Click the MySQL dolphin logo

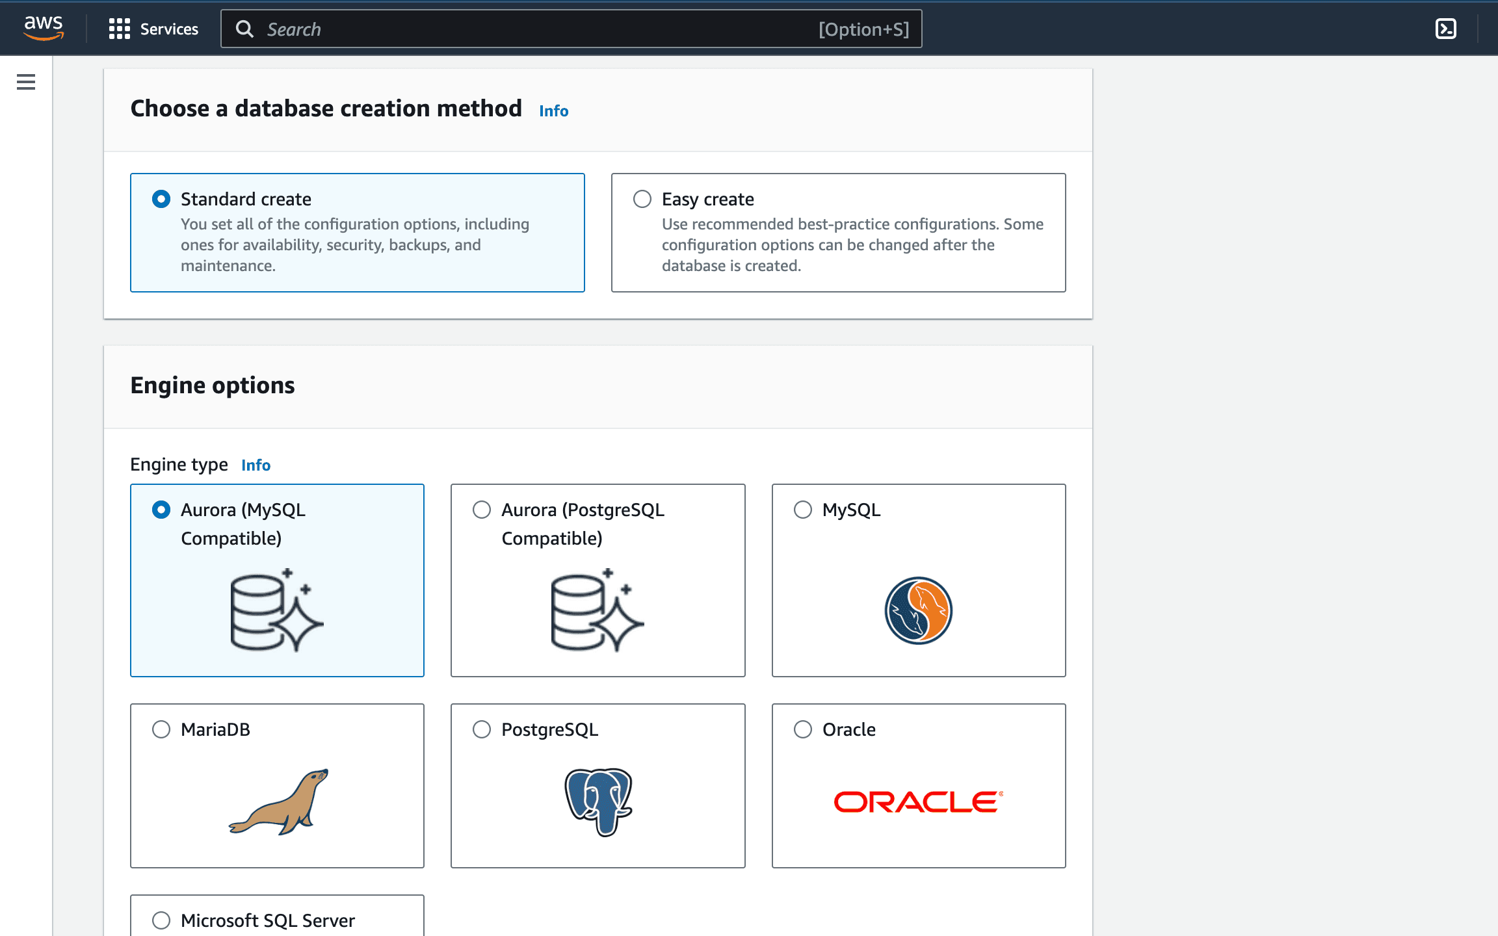click(x=919, y=610)
